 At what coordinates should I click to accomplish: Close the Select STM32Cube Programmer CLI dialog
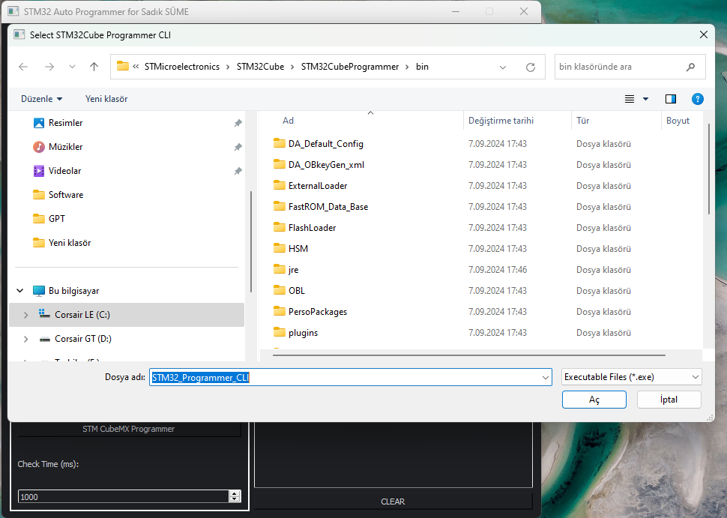click(x=703, y=34)
